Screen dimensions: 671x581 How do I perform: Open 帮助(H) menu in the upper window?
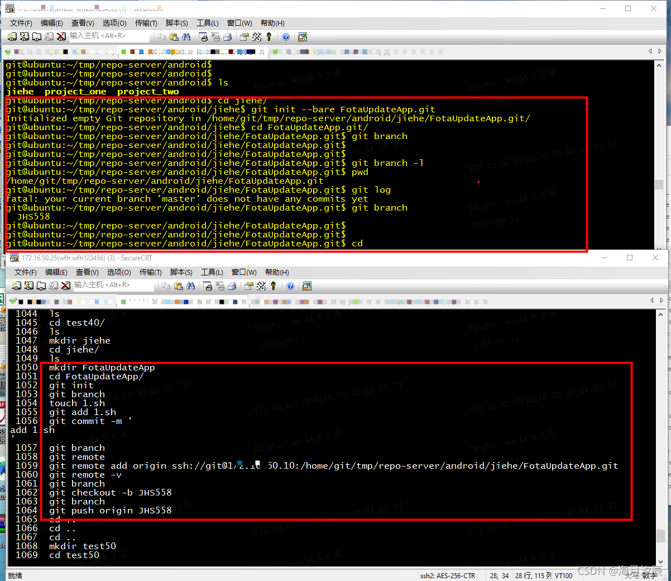[272, 23]
